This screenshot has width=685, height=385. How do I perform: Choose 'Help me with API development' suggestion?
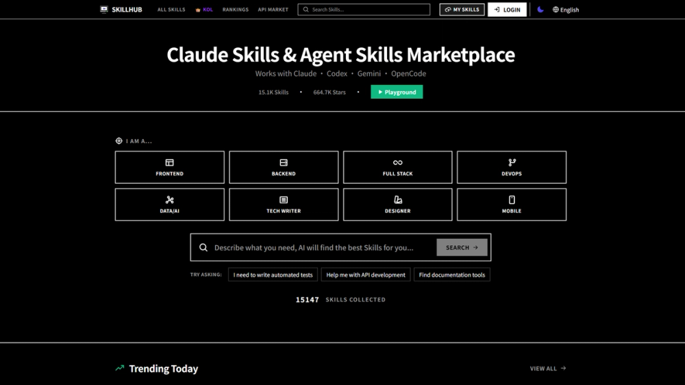pyautogui.click(x=366, y=275)
